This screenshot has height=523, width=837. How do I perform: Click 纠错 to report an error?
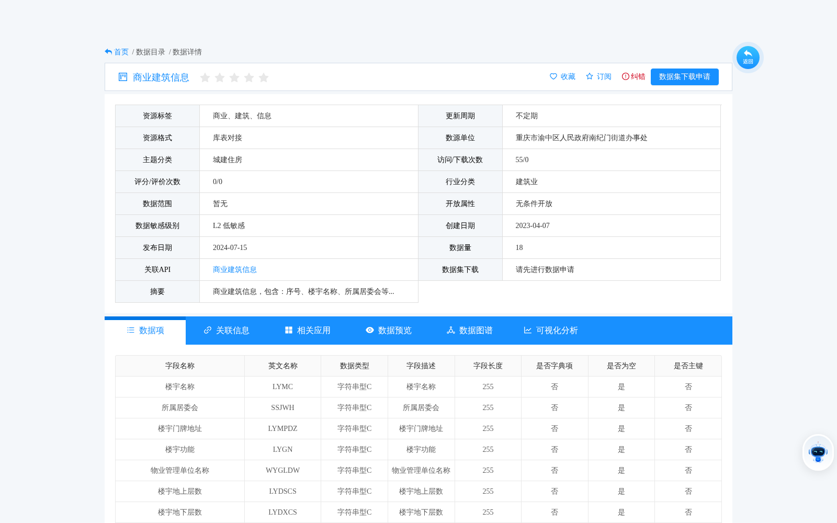pos(634,76)
